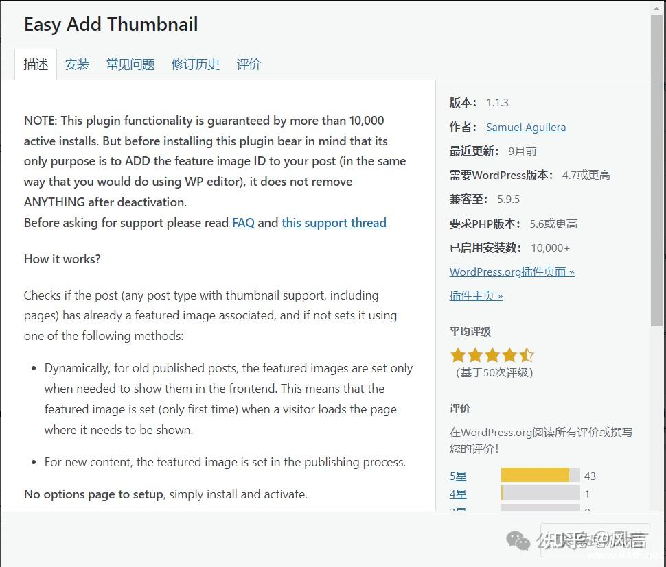
Task: View the 修订历史 tab
Action: [195, 64]
